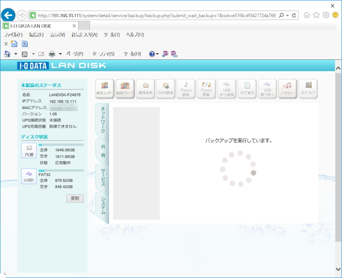The image size is (342, 278).
Task: Refresh the page with the reload icon
Action: (x=294, y=15)
